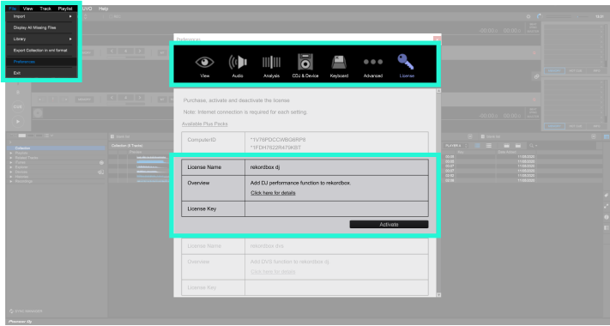The image size is (610, 326).
Task: Open the Audio preferences tab
Action: [x=238, y=67]
